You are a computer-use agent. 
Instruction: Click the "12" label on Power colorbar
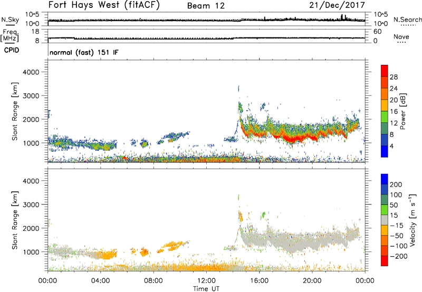coord(394,123)
